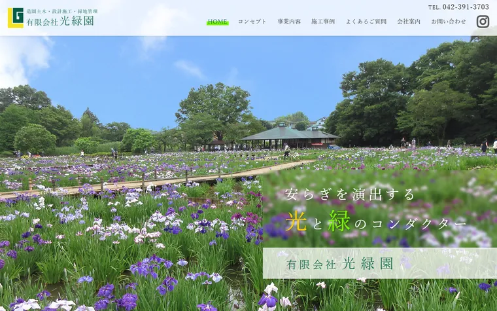The image size is (497, 311).
Task: Click the LG logo mark
Action: click(16, 18)
